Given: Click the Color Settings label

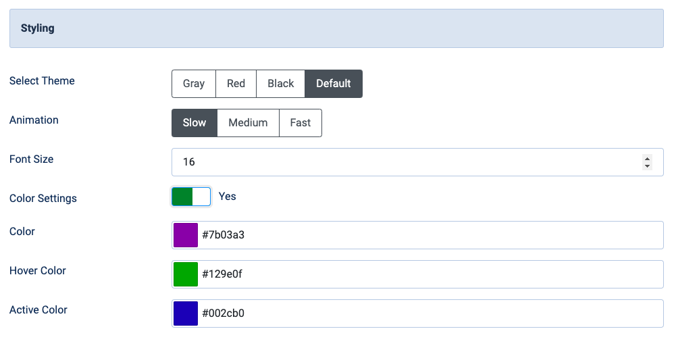Looking at the screenshot, I should point(43,199).
